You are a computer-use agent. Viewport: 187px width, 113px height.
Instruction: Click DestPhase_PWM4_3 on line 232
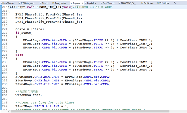(136, 69)
